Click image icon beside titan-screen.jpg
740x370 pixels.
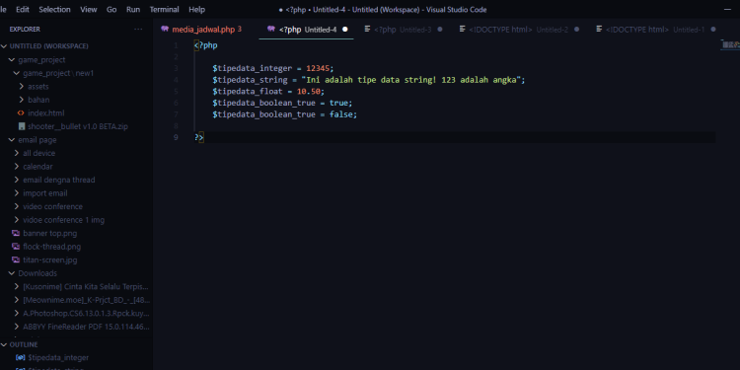point(16,259)
